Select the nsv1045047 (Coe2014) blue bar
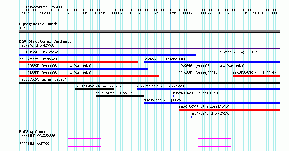This screenshot has height=151, width=289. 107,55
